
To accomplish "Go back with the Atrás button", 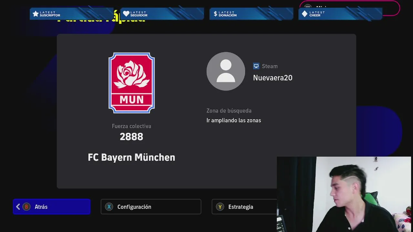I will pyautogui.click(x=52, y=207).
